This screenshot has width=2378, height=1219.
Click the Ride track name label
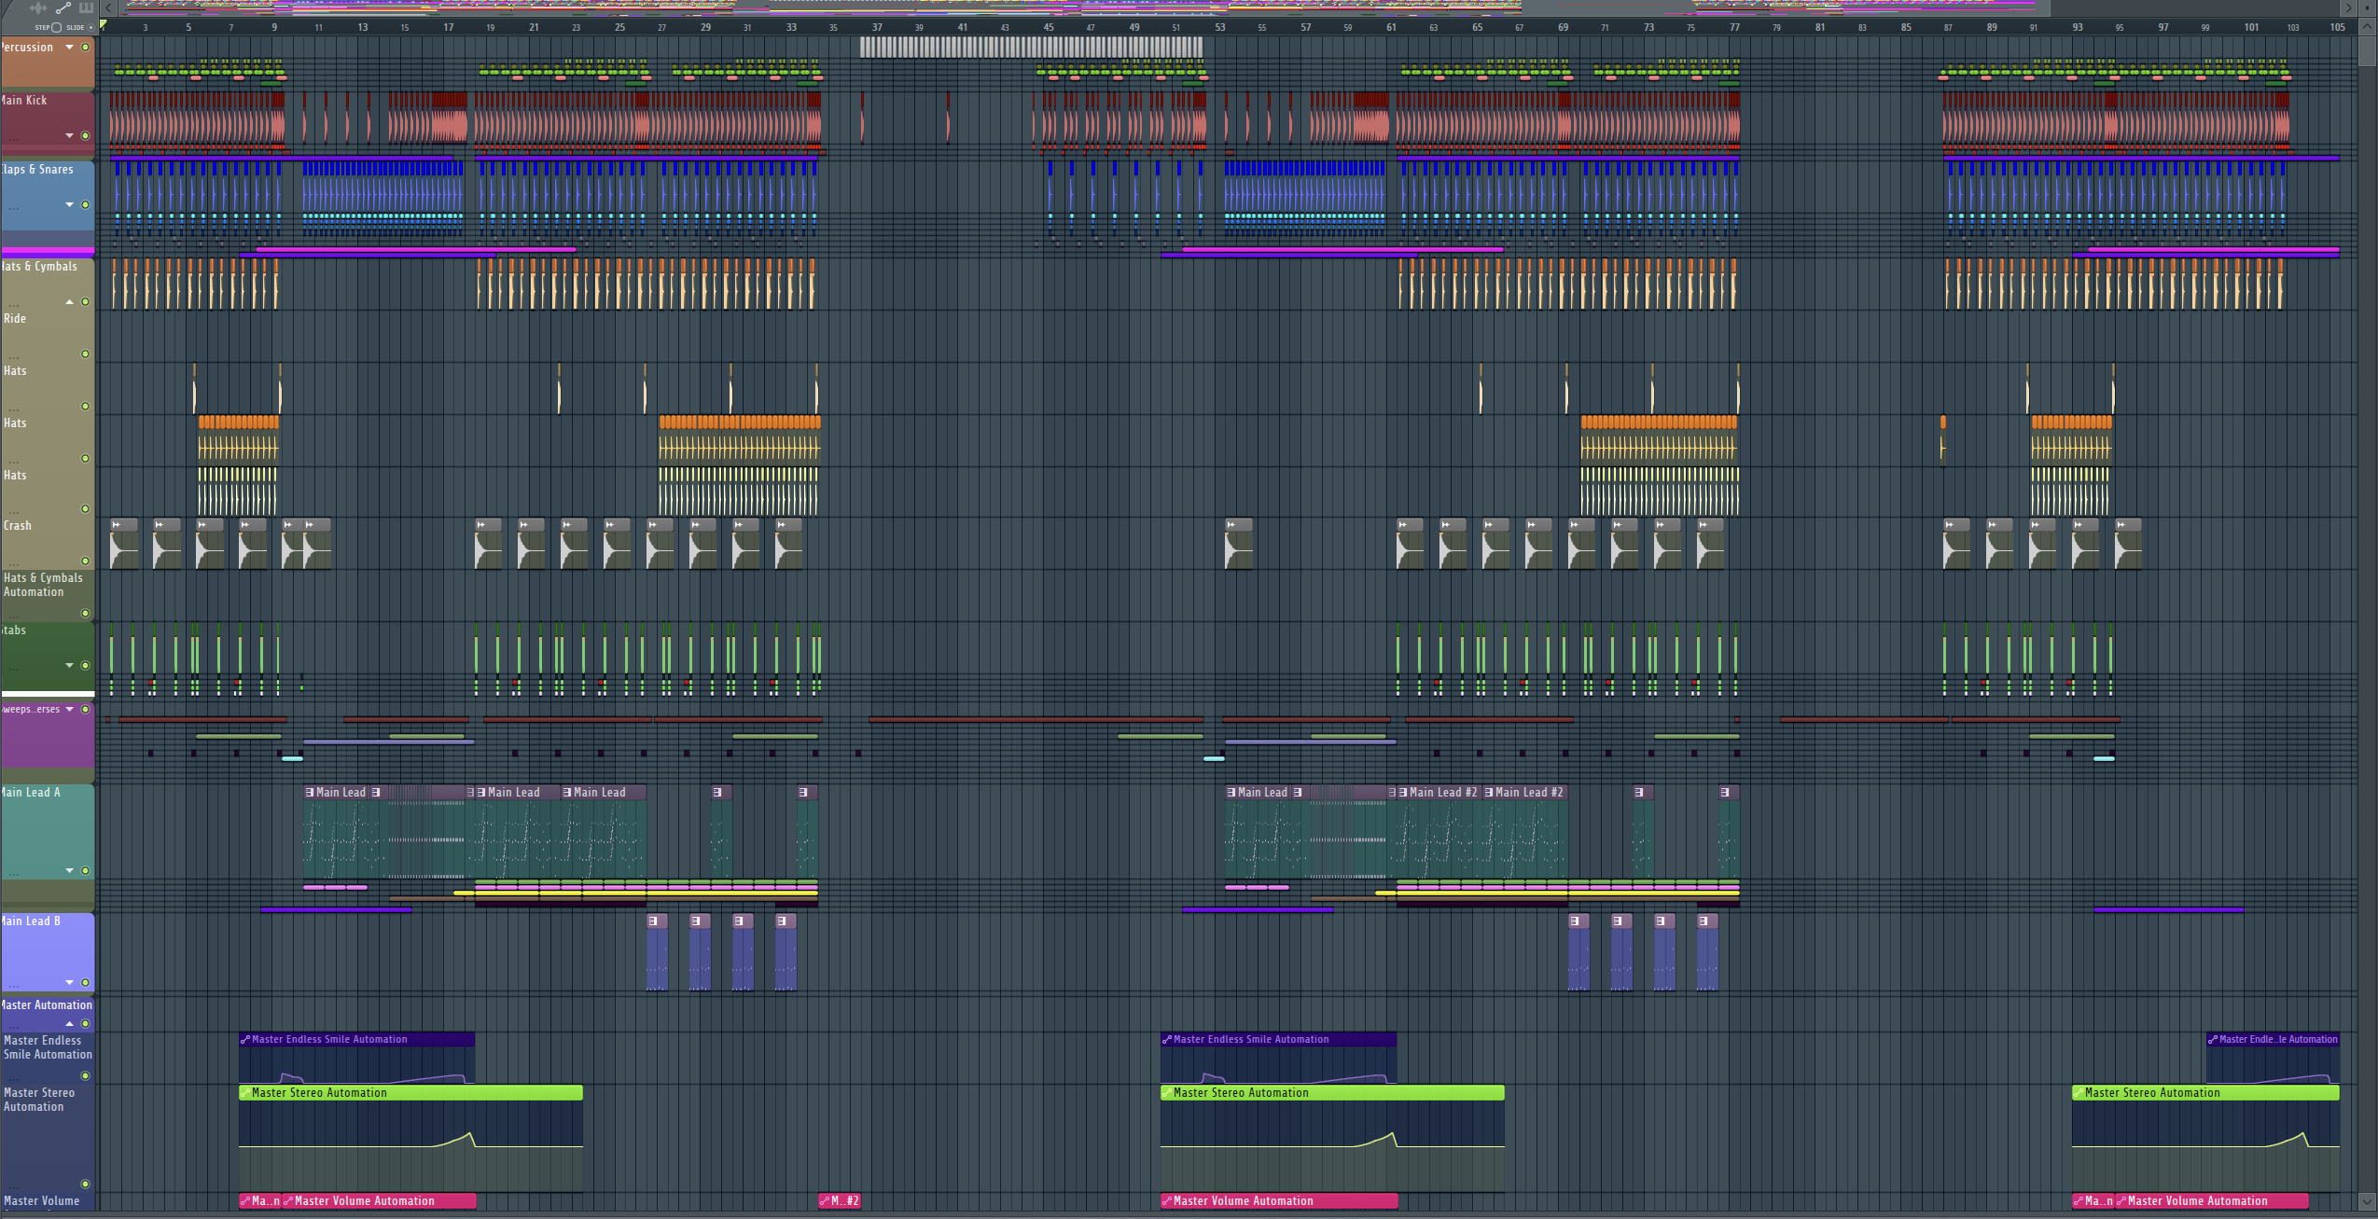coord(15,319)
